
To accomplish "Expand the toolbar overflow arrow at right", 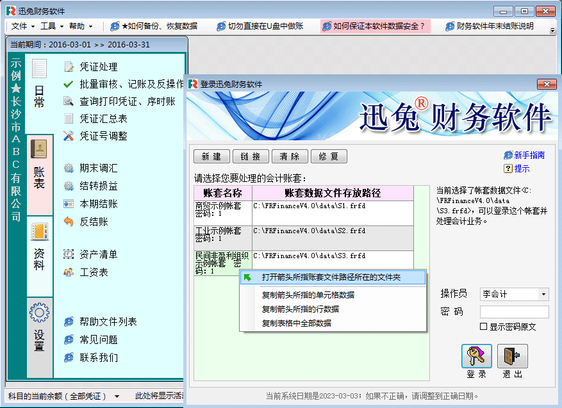I will pos(552,31).
